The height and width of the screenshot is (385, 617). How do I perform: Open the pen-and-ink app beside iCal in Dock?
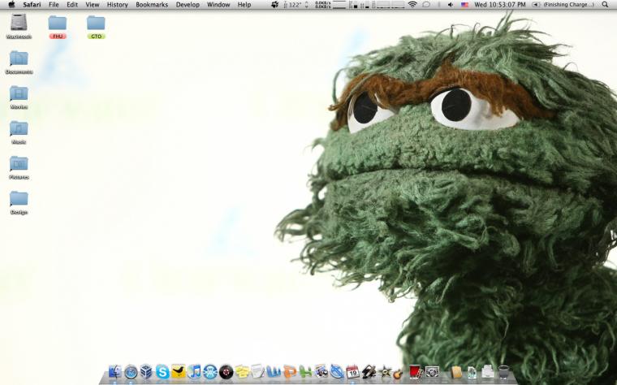tap(369, 371)
